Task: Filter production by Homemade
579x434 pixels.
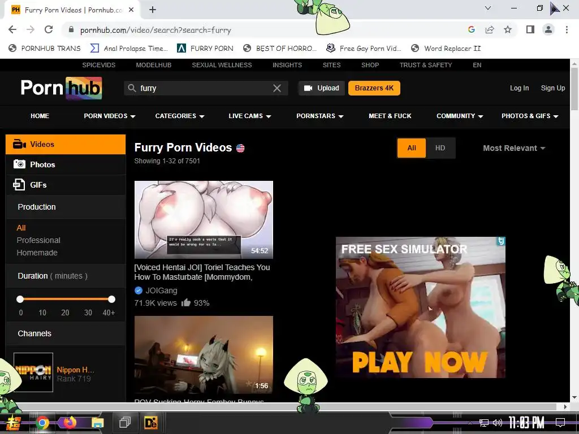Action: [37, 253]
